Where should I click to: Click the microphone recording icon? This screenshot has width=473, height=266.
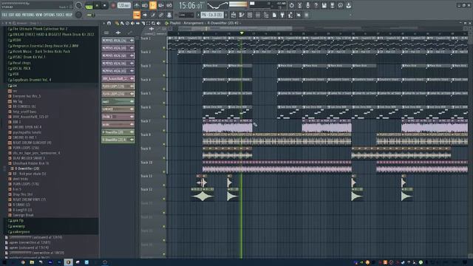[x=307, y=5]
